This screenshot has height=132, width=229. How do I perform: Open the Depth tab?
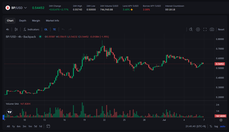23,21
